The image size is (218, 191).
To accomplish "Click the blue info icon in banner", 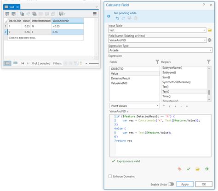I will click(109, 16).
